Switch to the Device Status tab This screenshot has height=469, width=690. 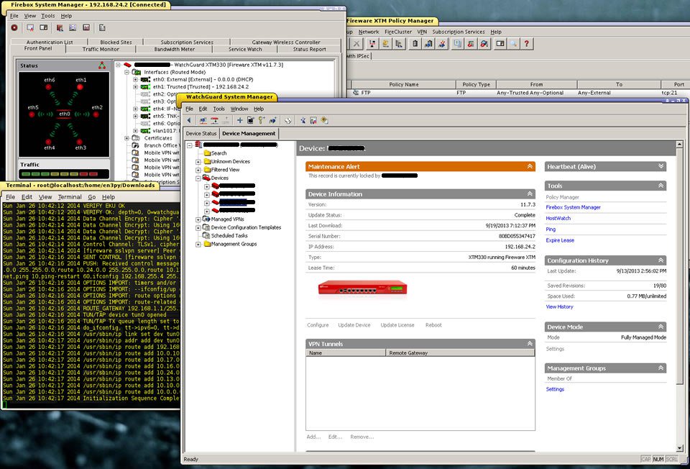(201, 133)
